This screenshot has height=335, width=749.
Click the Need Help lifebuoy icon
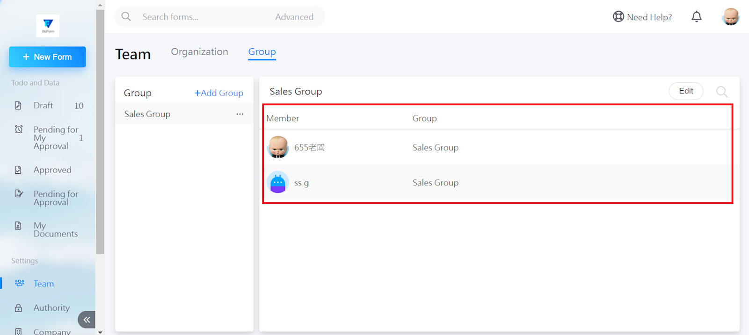tap(618, 17)
